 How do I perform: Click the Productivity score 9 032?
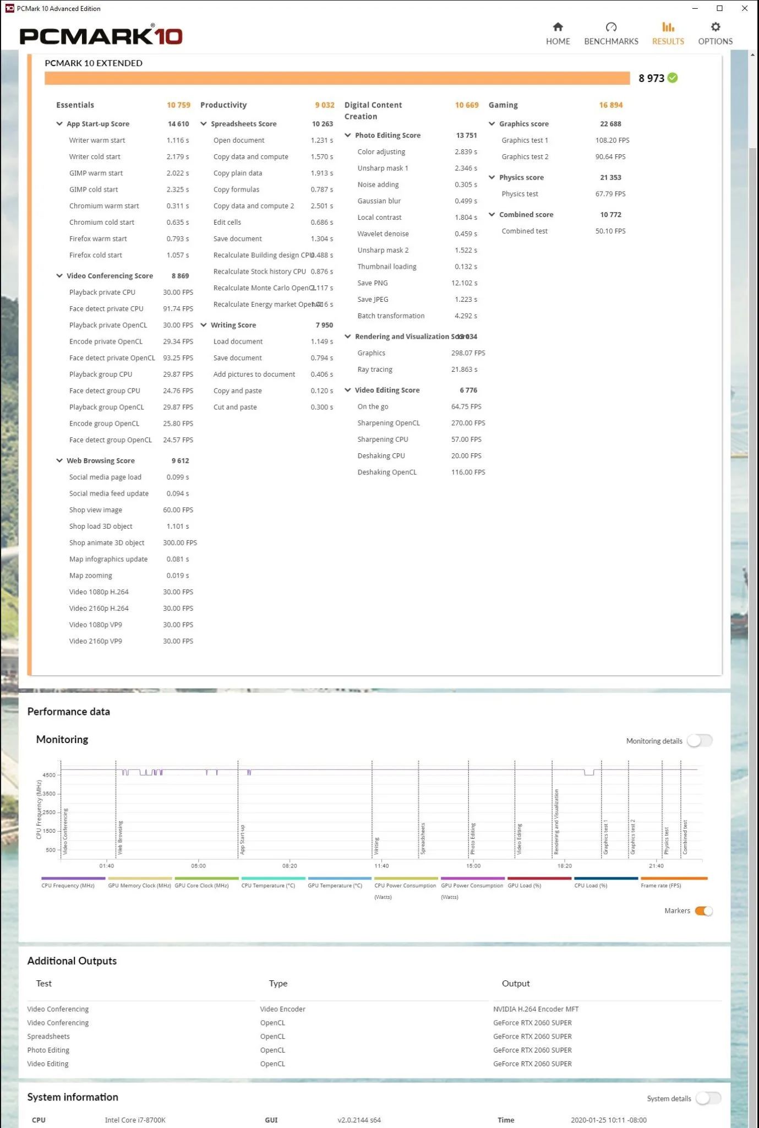pos(325,105)
